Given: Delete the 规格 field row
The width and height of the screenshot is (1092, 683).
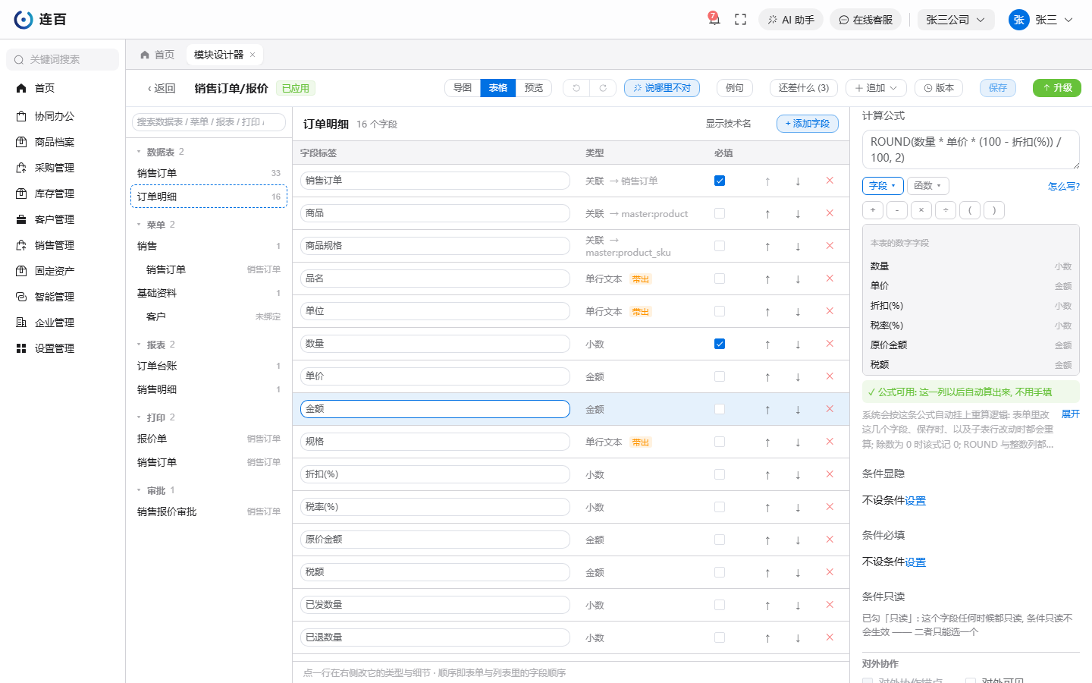Looking at the screenshot, I should (830, 442).
